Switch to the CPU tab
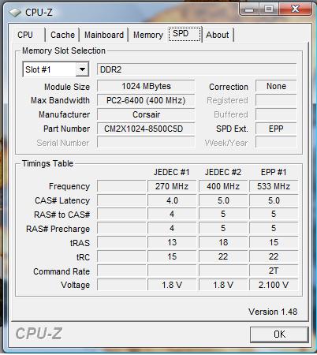Image resolution: width=317 pixels, height=355 pixels. pos(25,35)
